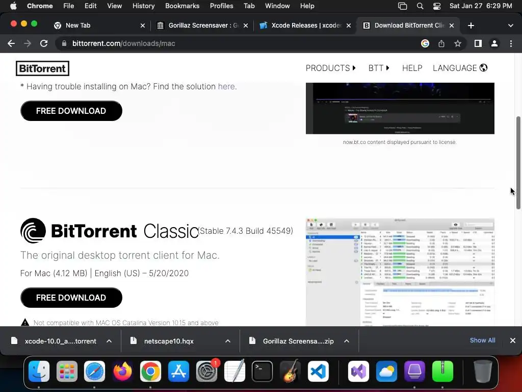
Task: Open Safari from the Dock
Action: click(x=94, y=371)
